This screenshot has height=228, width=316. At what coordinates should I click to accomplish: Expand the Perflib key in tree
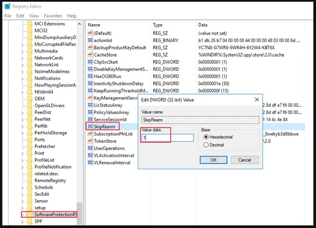23,126
